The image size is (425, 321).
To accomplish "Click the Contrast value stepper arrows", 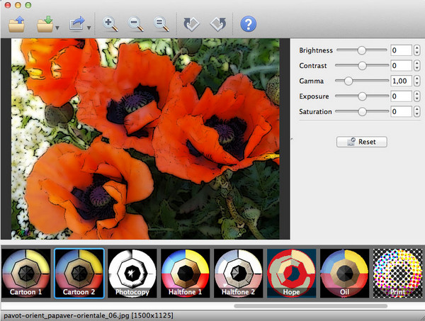I will pos(417,66).
